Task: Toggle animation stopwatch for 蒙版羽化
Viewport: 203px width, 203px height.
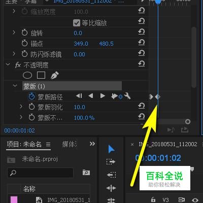Action: [31, 107]
